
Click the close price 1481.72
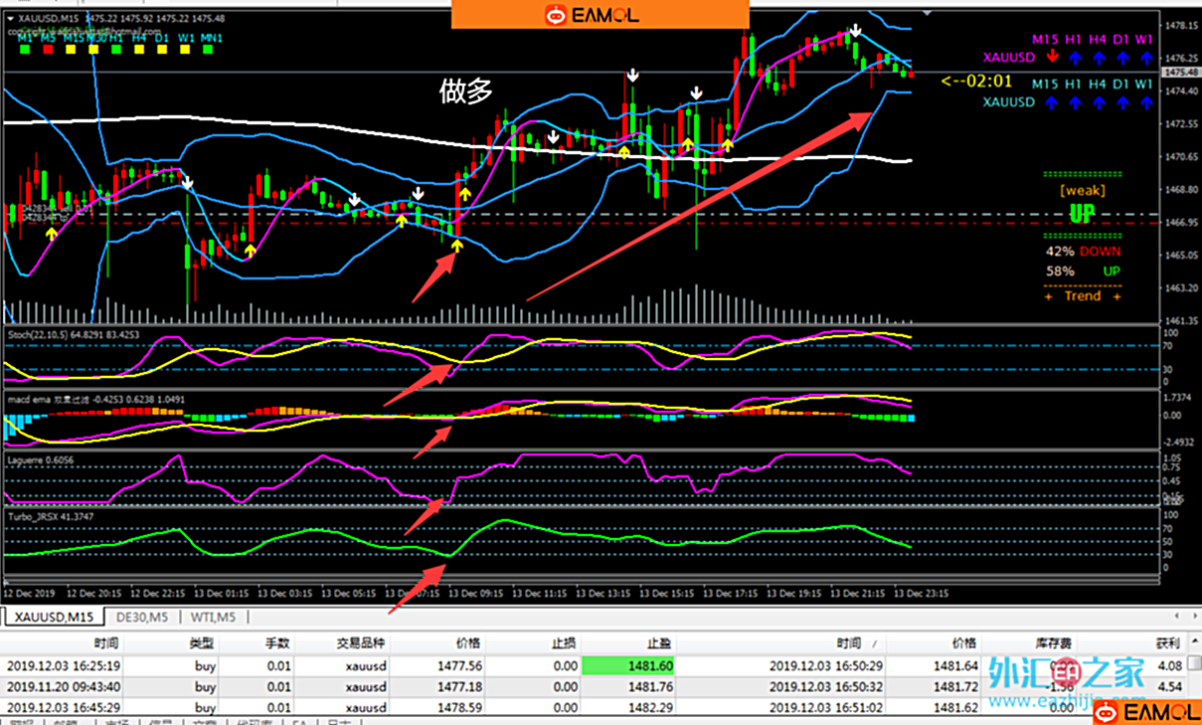(x=957, y=686)
